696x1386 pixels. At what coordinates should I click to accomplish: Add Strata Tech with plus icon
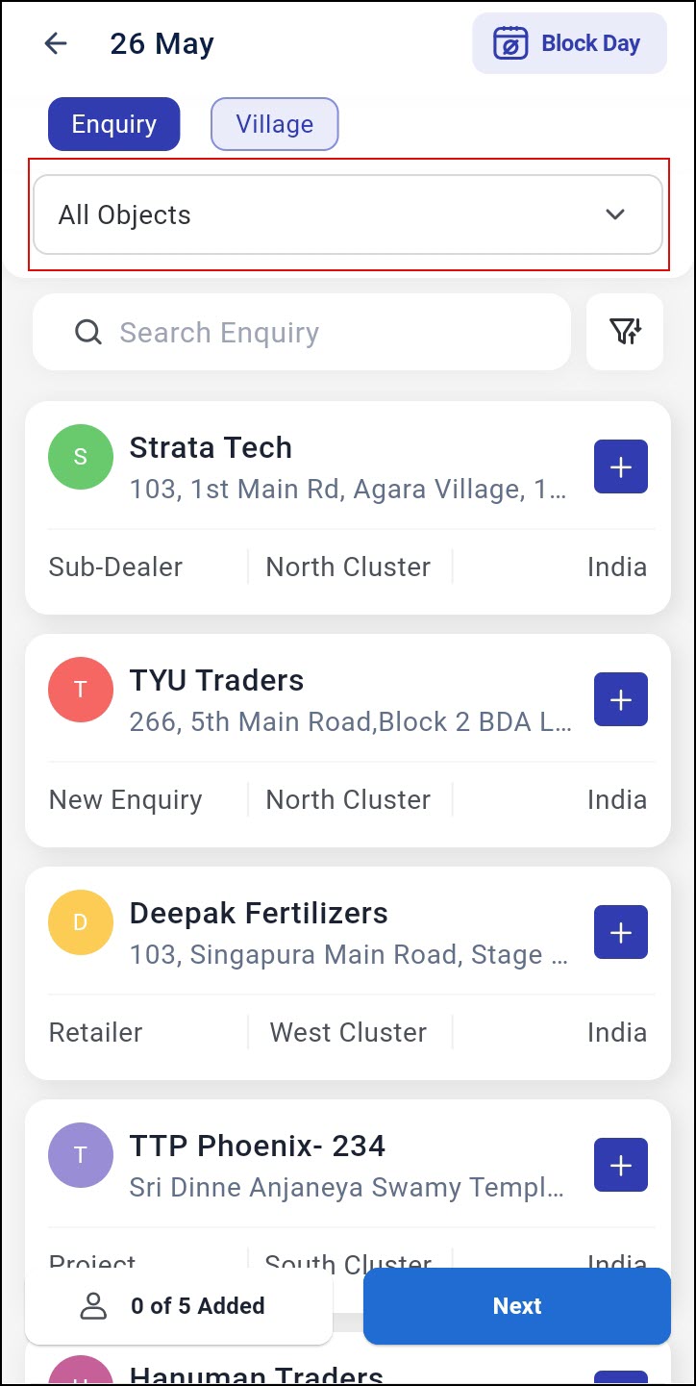621,467
